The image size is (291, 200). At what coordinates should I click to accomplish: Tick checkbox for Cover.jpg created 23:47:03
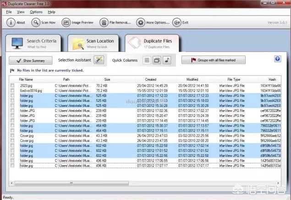[x=12, y=135]
